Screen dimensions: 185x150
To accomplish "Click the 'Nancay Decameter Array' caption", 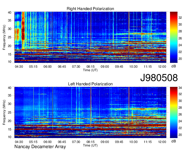I will [40, 147].
